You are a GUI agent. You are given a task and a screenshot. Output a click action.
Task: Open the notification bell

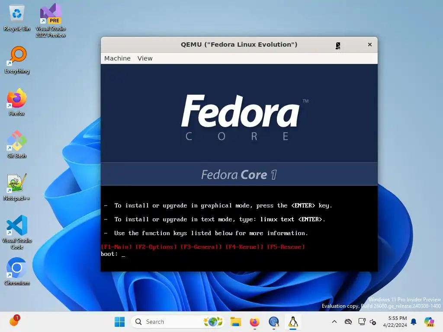point(414,322)
